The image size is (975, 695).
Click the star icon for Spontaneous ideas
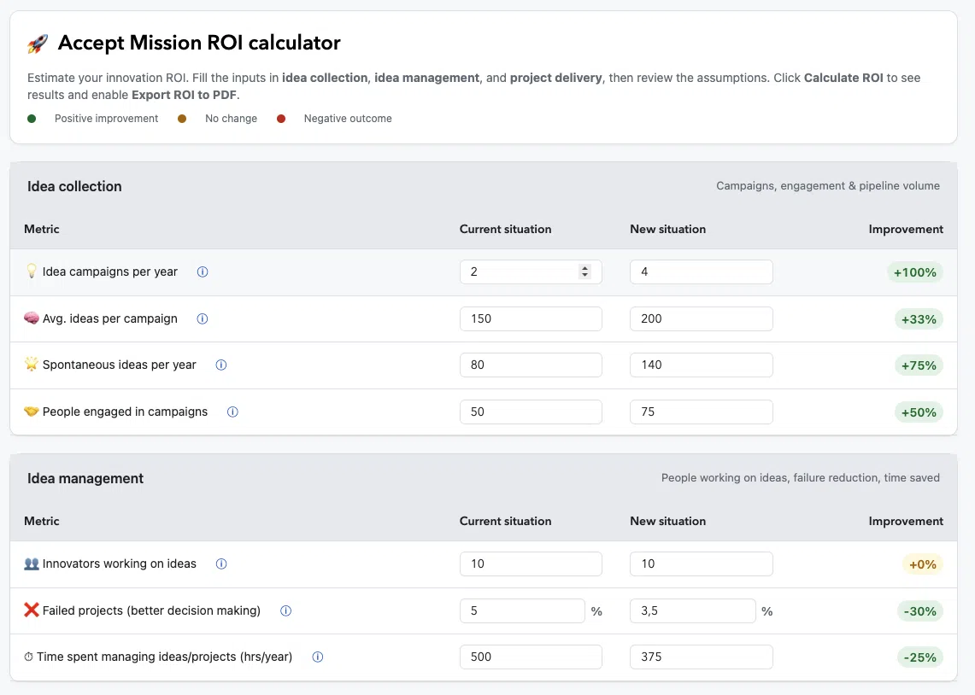pyautogui.click(x=31, y=364)
